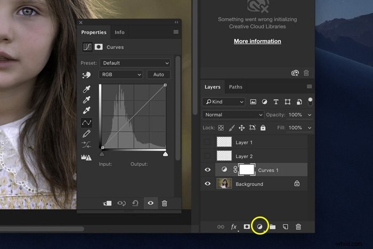Screen dimensions: 373x249
Task: Click the white point input slider
Action: pyautogui.click(x=165, y=154)
